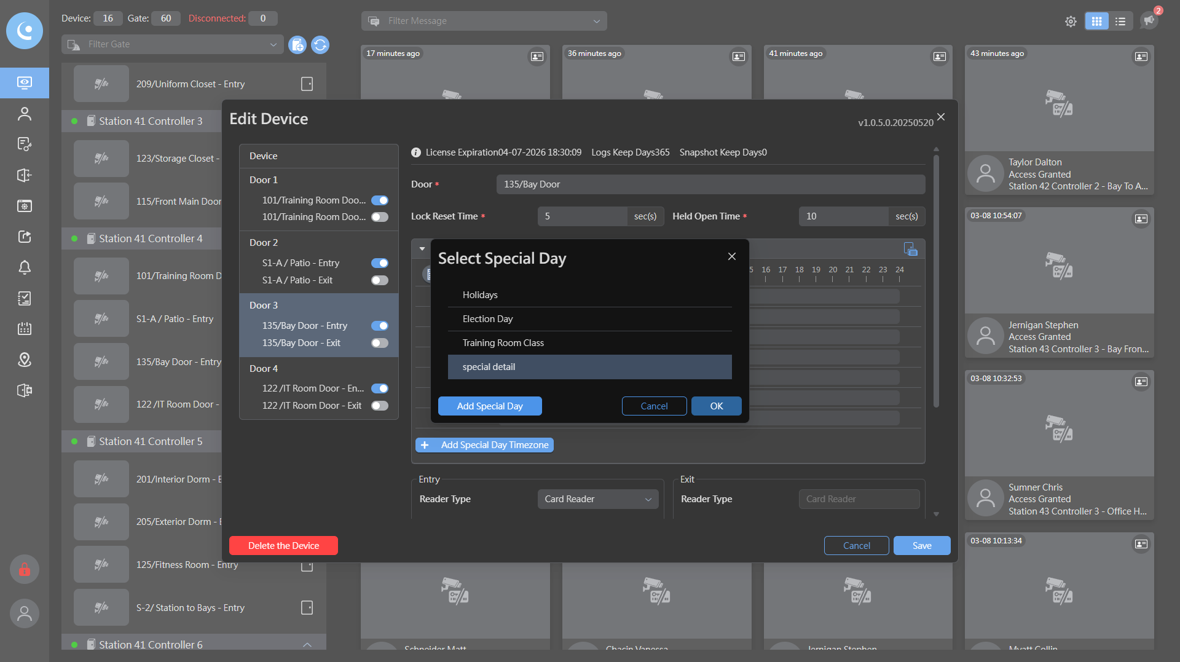
Task: Click the copy schedule icon
Action: [x=910, y=249]
